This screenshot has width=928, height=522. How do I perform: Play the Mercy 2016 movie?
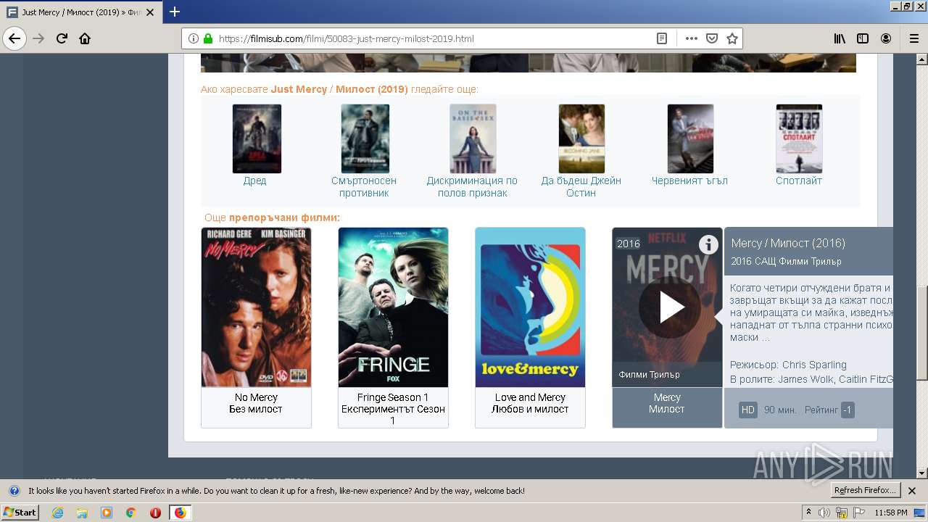[x=670, y=307]
